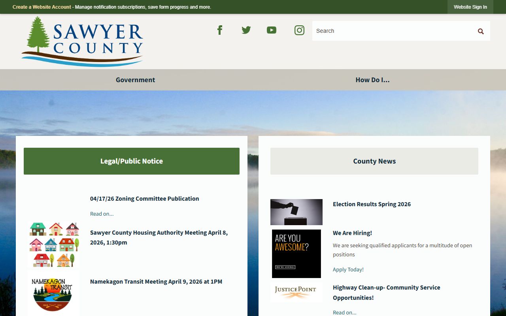The height and width of the screenshot is (316, 506).
Task: Click Create a Website Account link
Action: pyautogui.click(x=42, y=7)
